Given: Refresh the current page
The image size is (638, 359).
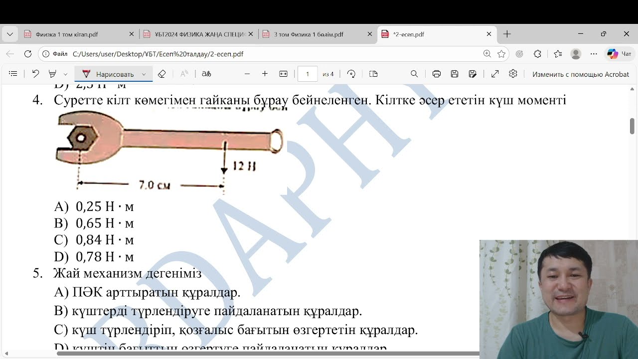Looking at the screenshot, I should point(28,54).
